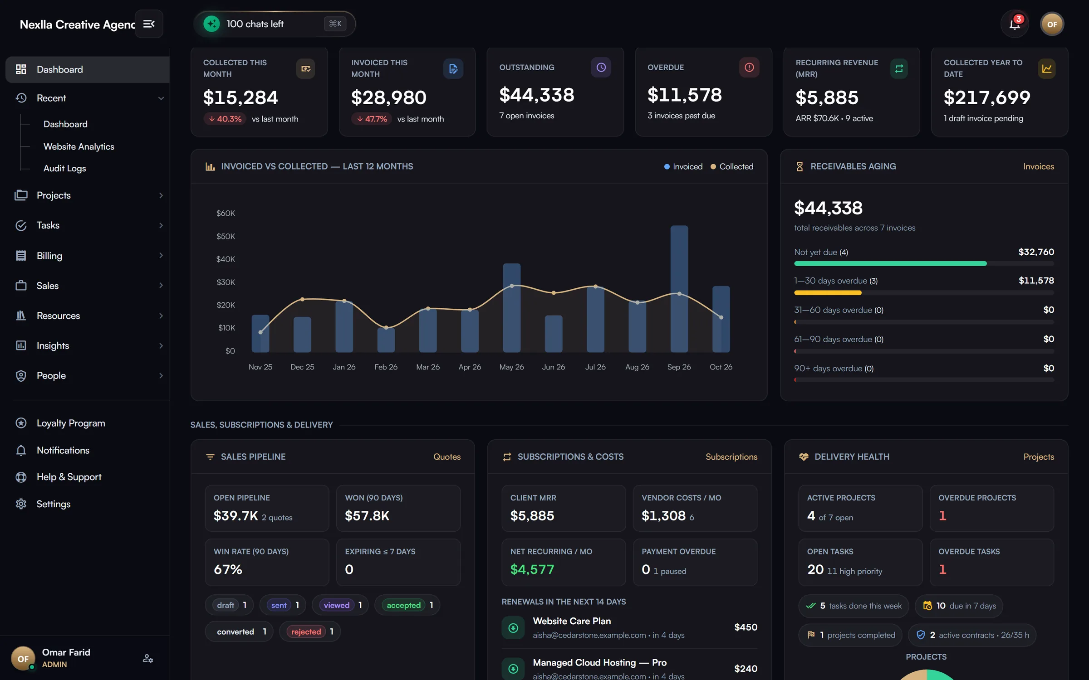Open Website Analytics under Recent
This screenshot has width=1089, height=680.
[79, 146]
